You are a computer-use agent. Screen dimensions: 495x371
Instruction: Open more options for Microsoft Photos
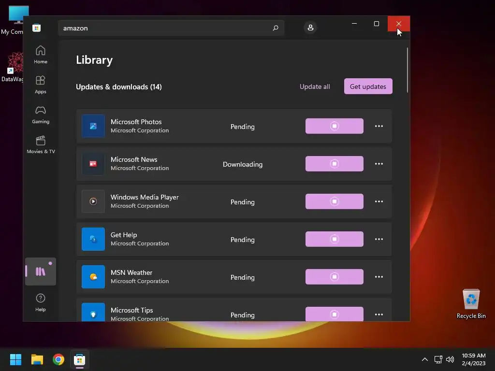(379, 126)
